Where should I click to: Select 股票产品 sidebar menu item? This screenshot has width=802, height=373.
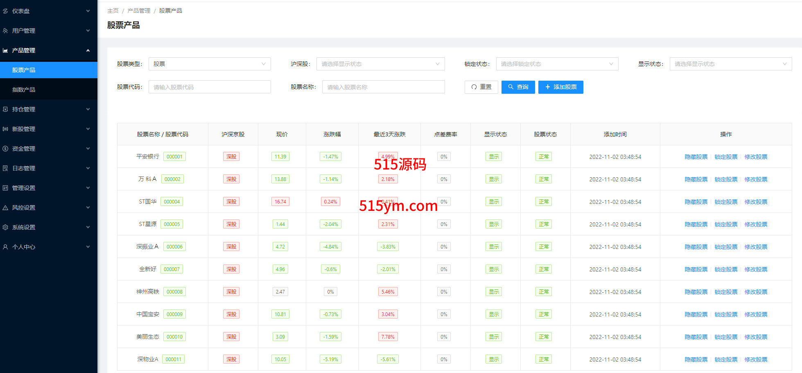pos(24,70)
